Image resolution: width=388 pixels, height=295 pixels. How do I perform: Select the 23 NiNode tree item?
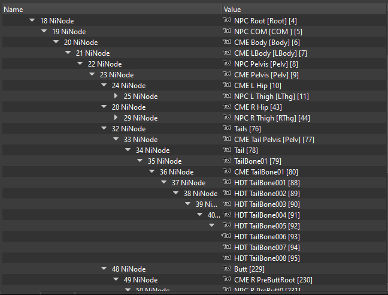click(117, 74)
